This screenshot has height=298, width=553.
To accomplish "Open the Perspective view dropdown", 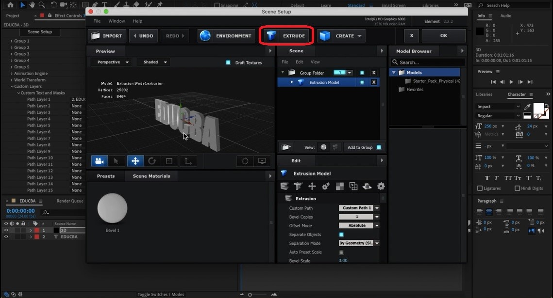I will (x=111, y=62).
